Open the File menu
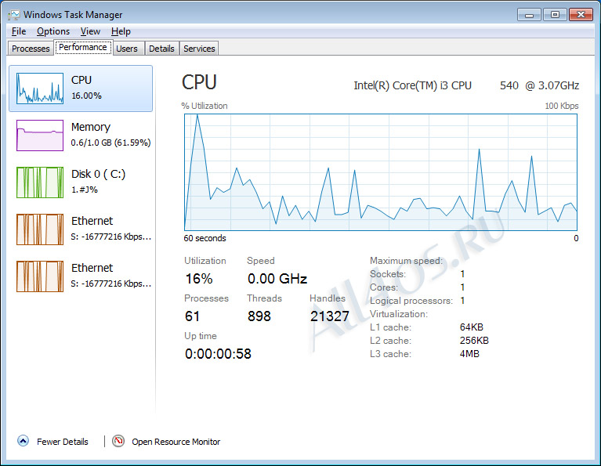Image resolution: width=601 pixels, height=466 pixels. pos(19,31)
